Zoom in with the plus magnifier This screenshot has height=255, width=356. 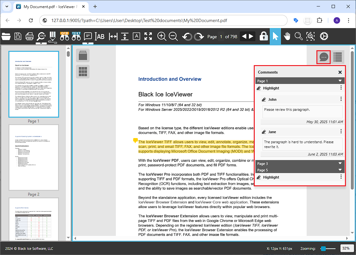coord(162,36)
